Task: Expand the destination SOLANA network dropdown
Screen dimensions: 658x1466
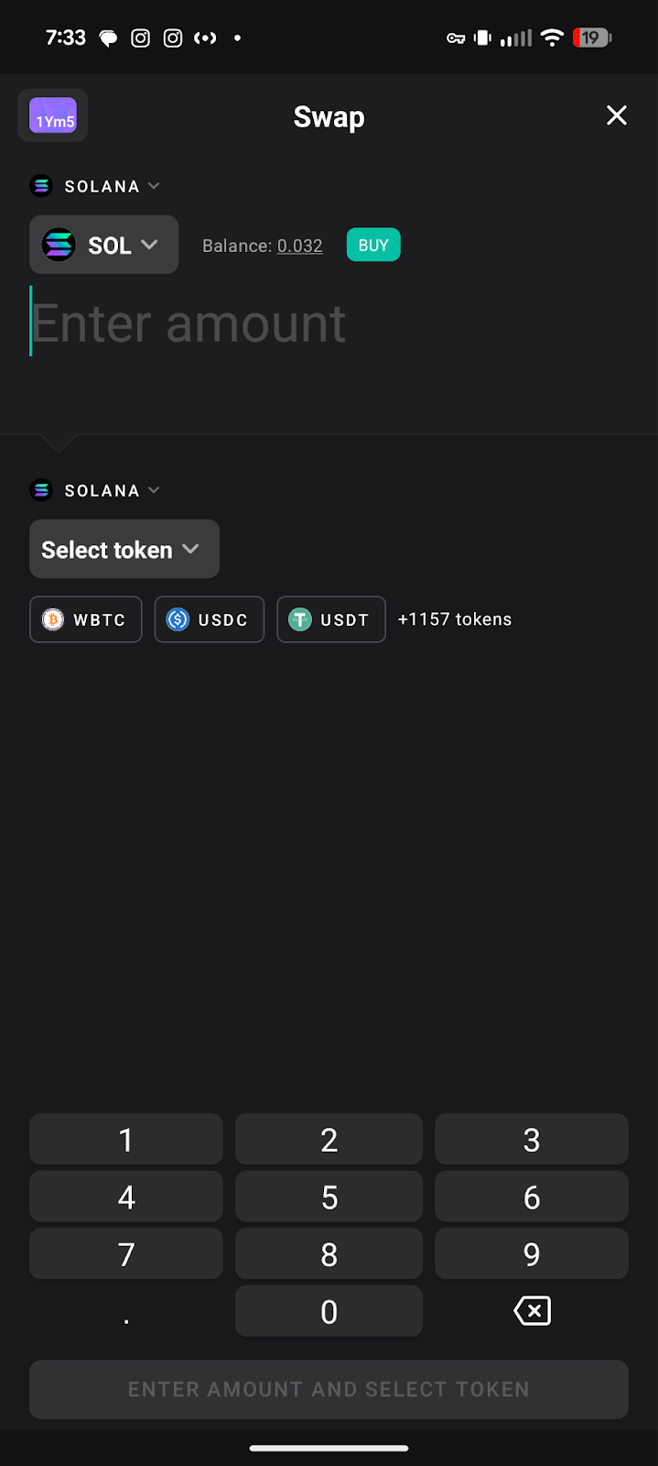Action: [x=95, y=490]
